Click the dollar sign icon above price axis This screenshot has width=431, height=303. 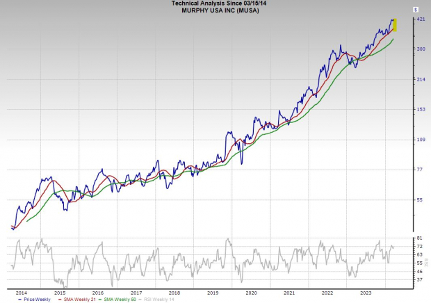[415, 10]
